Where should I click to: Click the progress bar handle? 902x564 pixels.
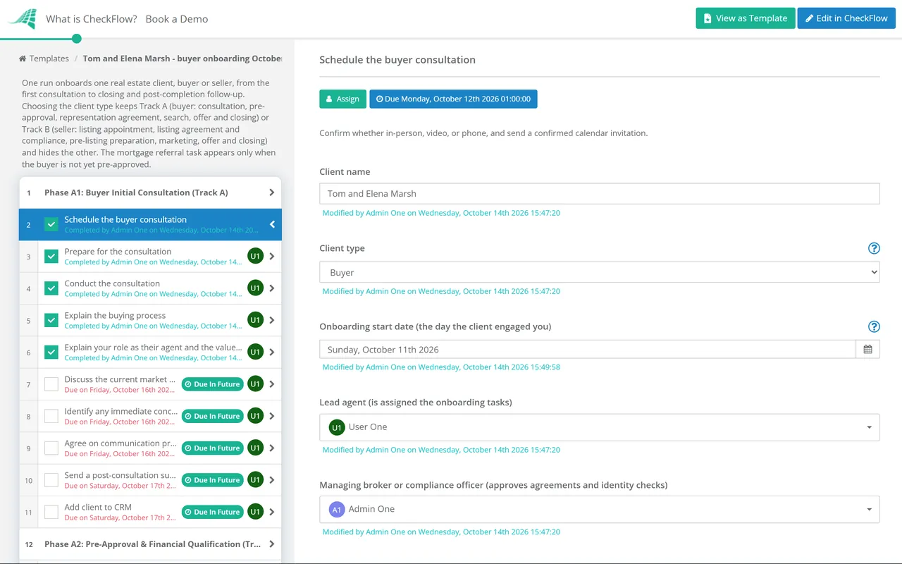pos(77,39)
